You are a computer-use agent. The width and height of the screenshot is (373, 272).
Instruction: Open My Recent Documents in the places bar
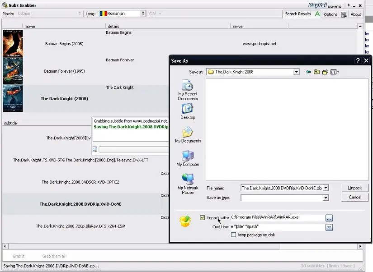point(188,90)
